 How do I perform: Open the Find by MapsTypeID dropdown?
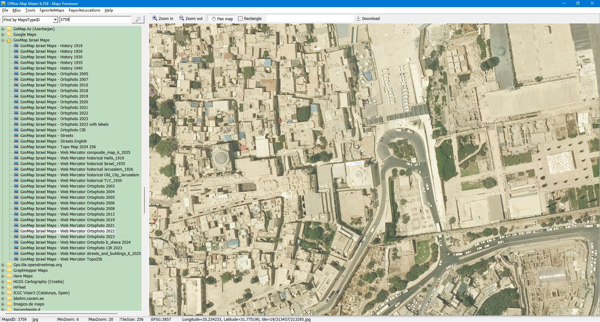coord(55,20)
